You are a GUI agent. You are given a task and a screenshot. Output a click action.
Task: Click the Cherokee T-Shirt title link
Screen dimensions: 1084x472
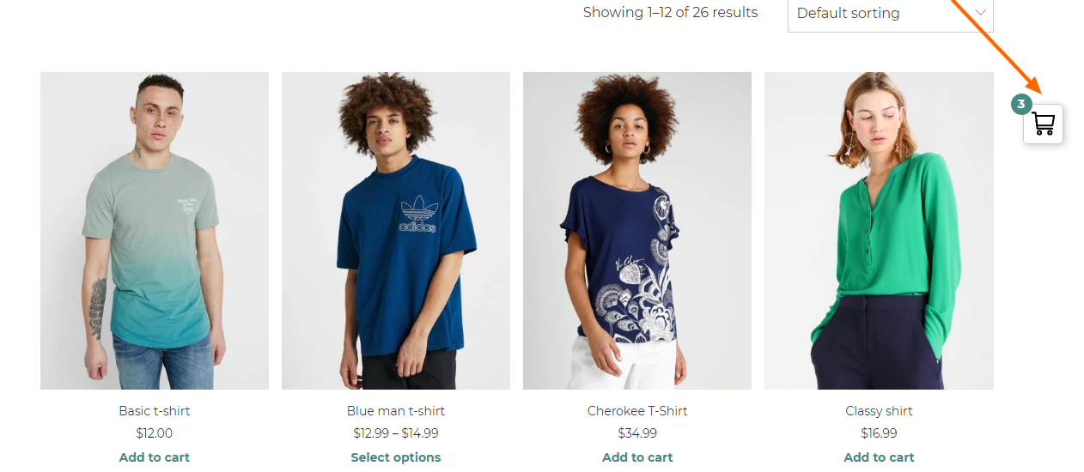point(637,411)
